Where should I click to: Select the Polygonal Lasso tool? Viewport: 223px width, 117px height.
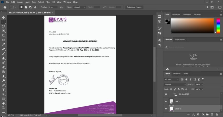[x=3, y=27]
